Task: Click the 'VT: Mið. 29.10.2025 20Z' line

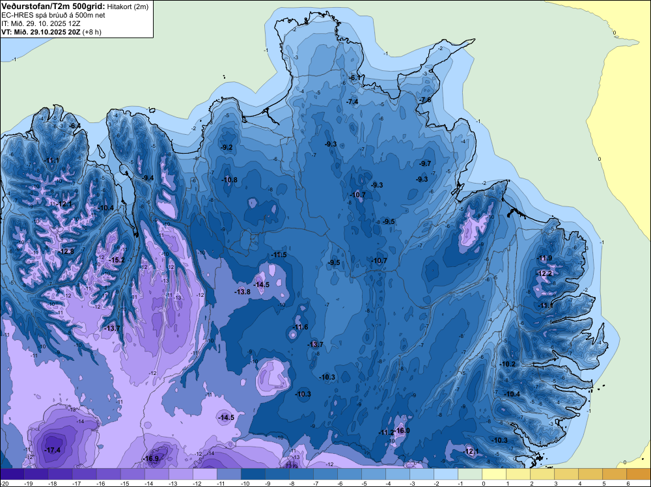Action: click(41, 32)
